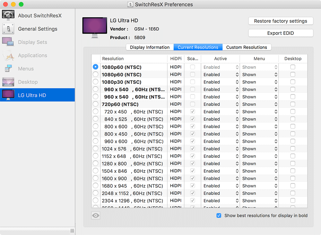Screen dimensions: 321x235
Task: Open About SwitchResX icon in sidebar
Action: click(x=8, y=15)
